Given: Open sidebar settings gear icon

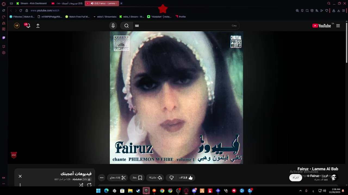Looking at the screenshot, I should click(x=4, y=53).
